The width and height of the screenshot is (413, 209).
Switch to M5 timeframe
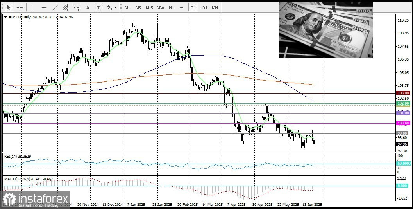tap(138, 8)
